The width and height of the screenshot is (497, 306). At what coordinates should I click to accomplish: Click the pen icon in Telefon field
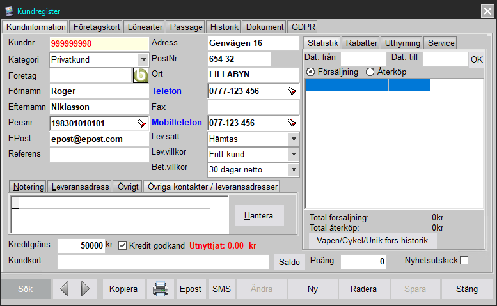click(x=292, y=91)
